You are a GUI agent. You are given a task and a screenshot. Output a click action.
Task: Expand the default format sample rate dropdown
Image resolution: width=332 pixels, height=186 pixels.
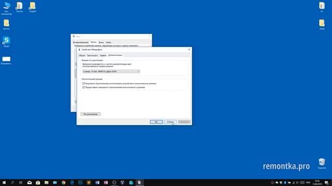tap(111, 71)
